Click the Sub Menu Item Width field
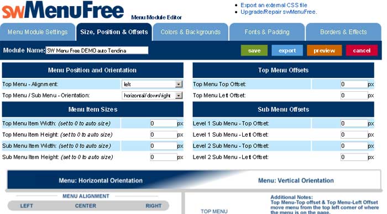Image resolution: width=387 pixels, height=214 pixels. coord(164,145)
